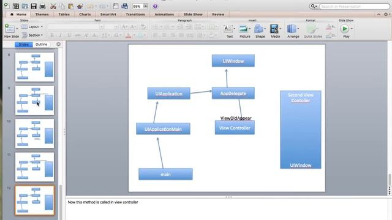Toggle Italic formatting in Font group
The height and width of the screenshot is (220, 392).
click(60, 35)
